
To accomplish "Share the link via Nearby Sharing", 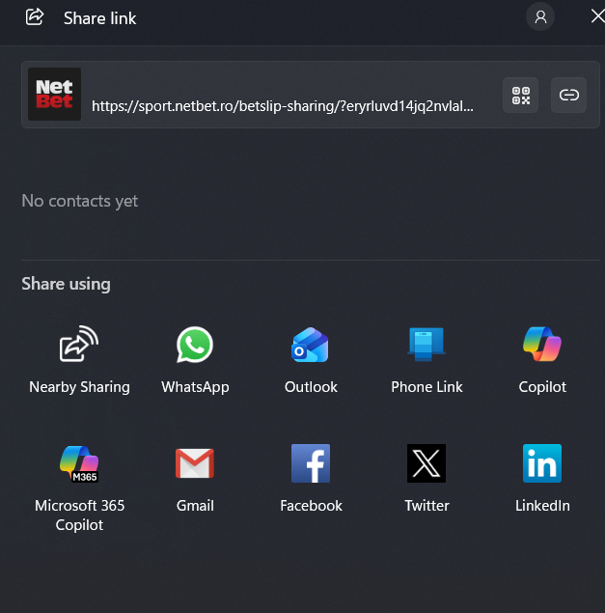I will [x=79, y=360].
